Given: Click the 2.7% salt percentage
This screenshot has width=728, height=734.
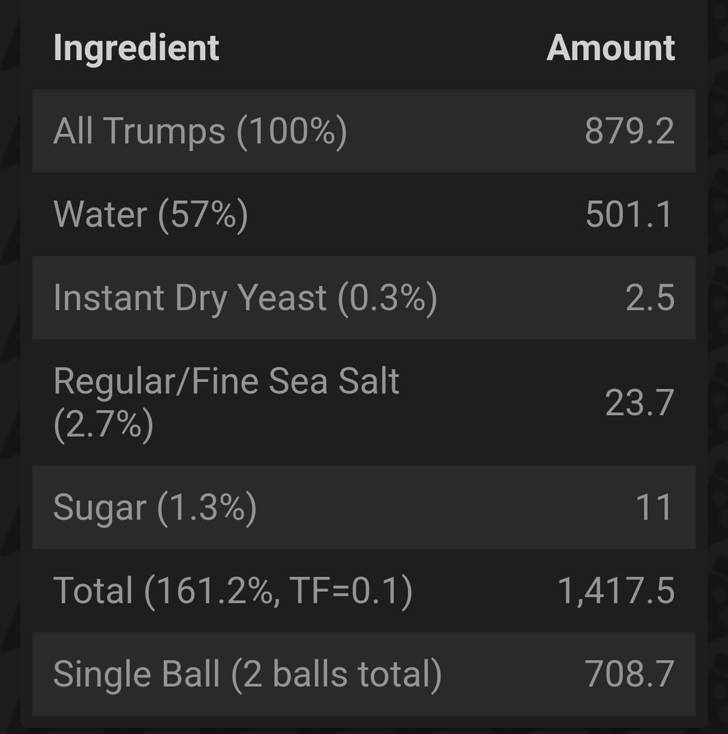Looking at the screenshot, I should coord(103,425).
